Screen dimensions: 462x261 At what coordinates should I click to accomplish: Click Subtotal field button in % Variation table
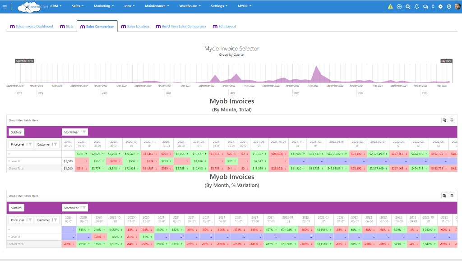coord(17,208)
